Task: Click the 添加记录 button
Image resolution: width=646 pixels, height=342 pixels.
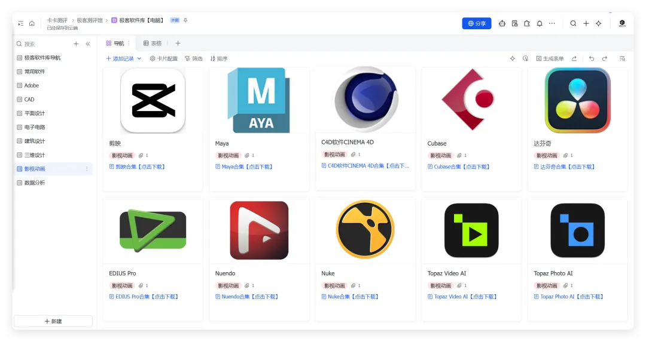Action: [120, 58]
